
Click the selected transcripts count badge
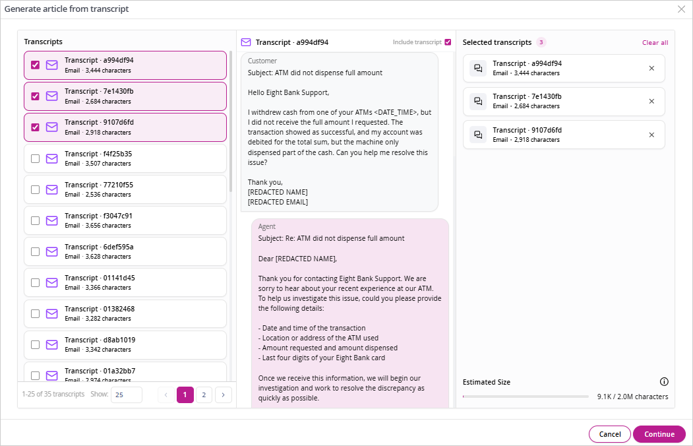click(x=541, y=42)
